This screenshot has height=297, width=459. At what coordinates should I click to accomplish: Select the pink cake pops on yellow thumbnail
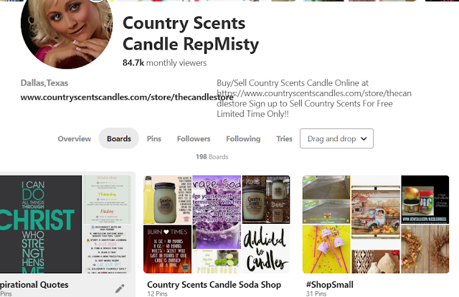[326, 249]
